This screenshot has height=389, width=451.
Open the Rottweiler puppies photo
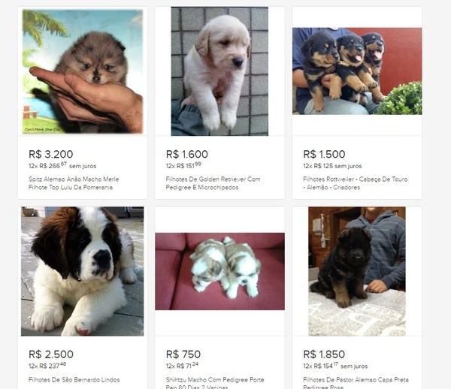click(x=357, y=71)
